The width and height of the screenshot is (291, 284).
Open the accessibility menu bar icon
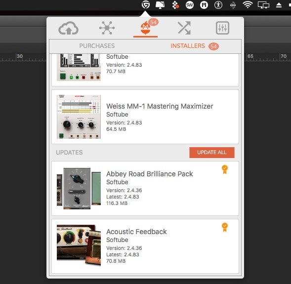(218, 5)
